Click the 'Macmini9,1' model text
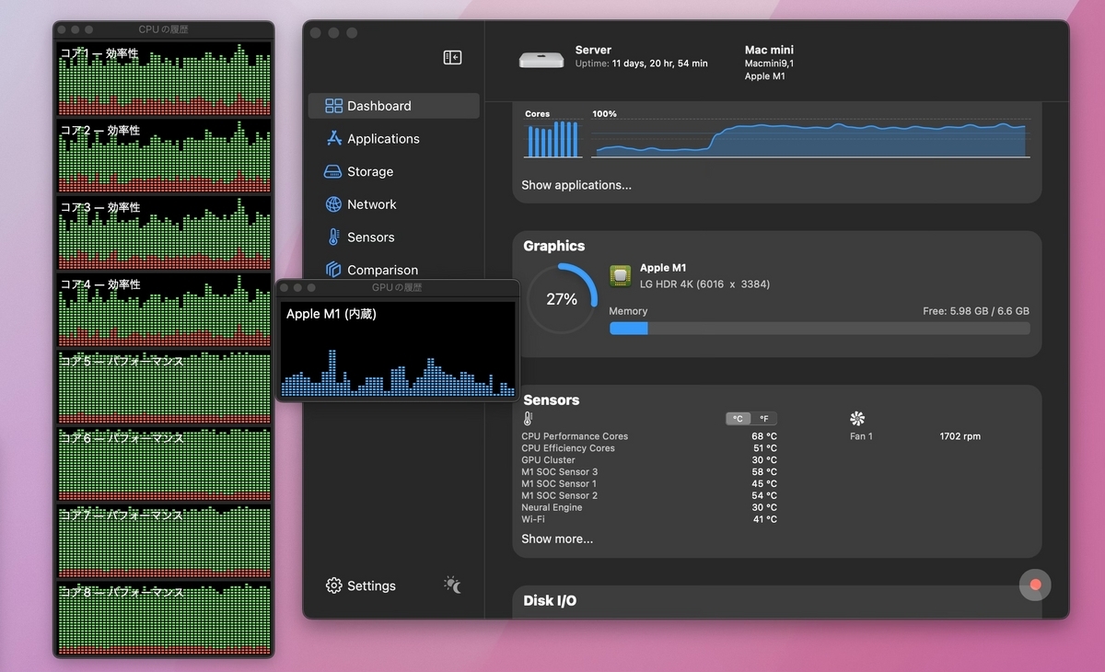Image resolution: width=1105 pixels, height=672 pixels. (x=769, y=64)
